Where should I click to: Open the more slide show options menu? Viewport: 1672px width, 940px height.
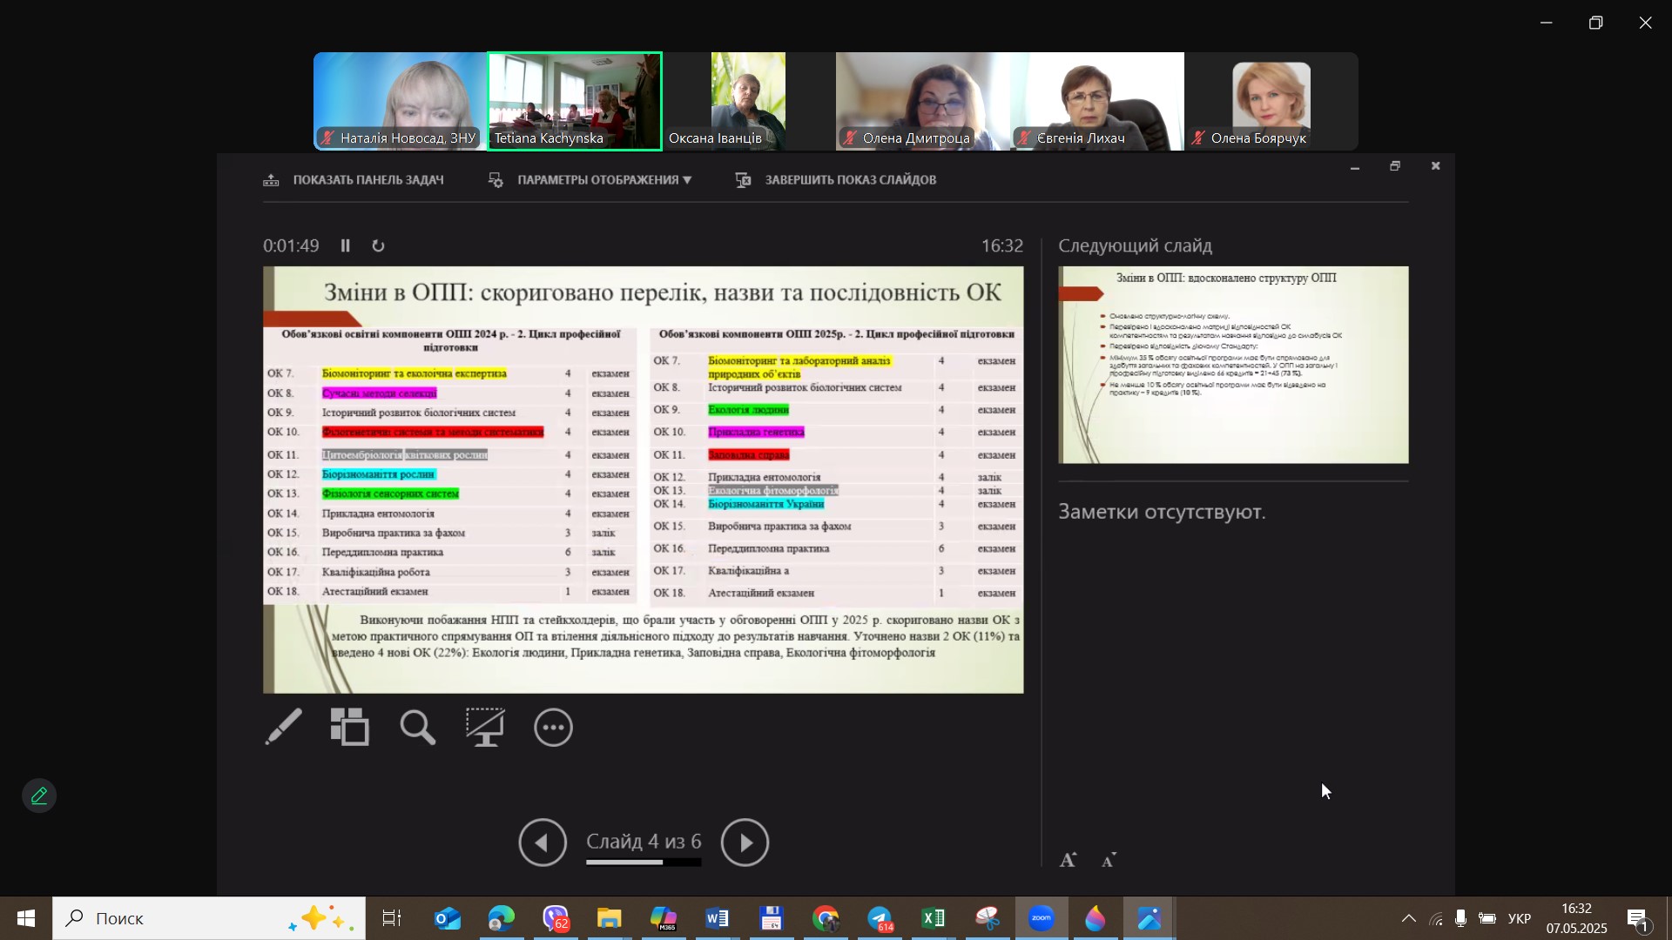[553, 728]
